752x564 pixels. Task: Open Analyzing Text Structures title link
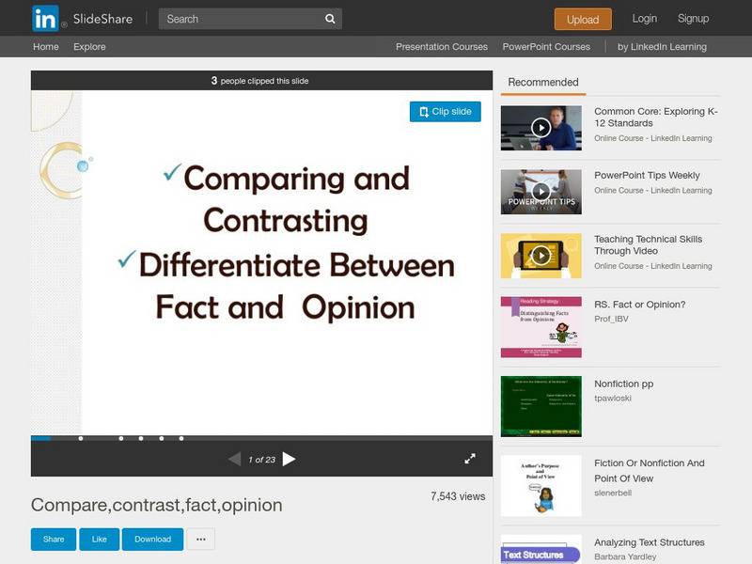click(650, 542)
